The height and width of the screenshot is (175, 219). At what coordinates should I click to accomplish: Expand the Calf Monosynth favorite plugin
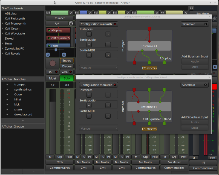tap(2, 24)
